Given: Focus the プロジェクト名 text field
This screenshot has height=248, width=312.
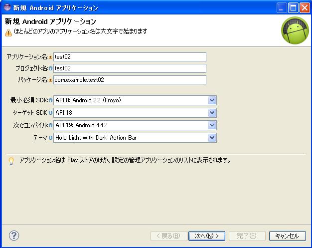Looking at the screenshot, I should point(130,68).
